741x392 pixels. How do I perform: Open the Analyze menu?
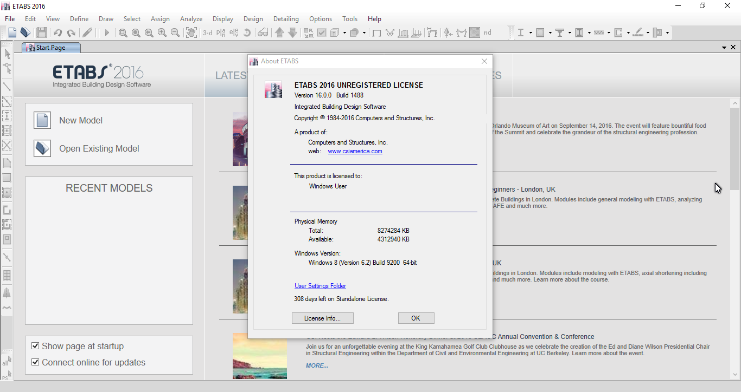click(x=191, y=19)
